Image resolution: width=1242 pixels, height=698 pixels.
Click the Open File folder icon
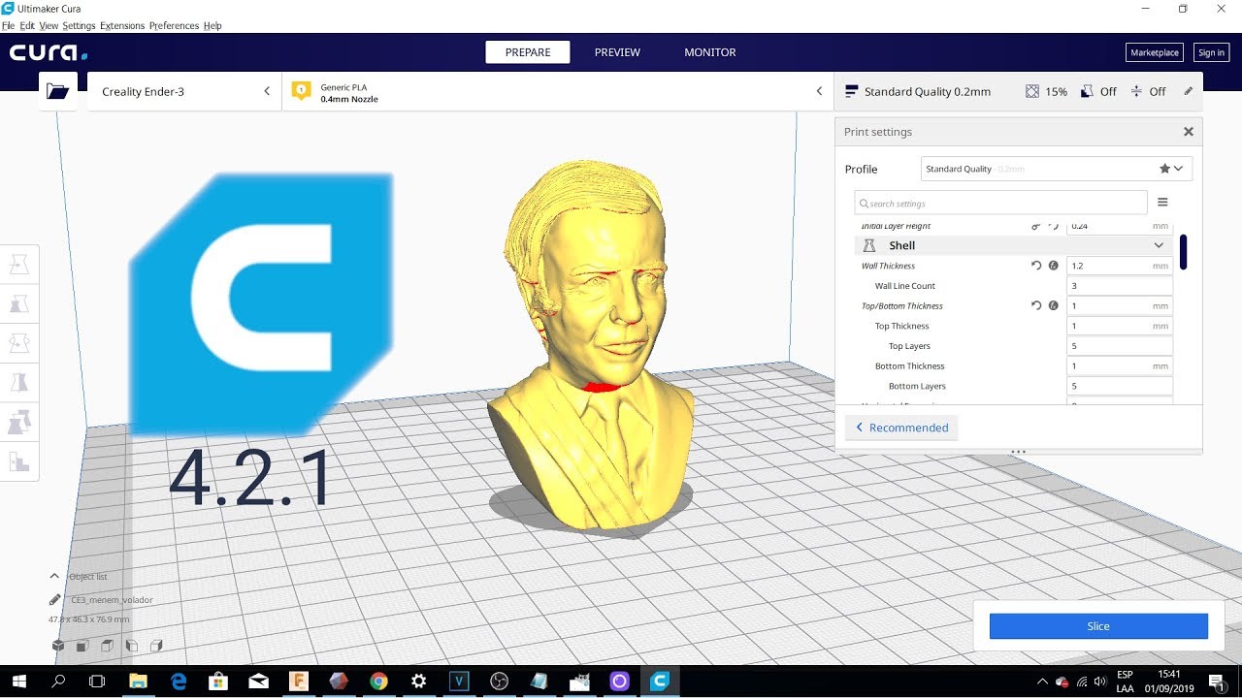[58, 91]
